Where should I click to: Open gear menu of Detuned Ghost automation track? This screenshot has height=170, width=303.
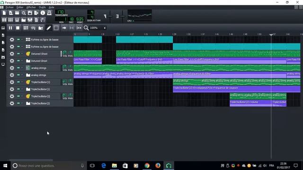(12, 61)
